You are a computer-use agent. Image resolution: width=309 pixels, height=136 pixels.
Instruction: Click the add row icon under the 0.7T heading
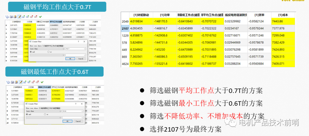click(x=23, y=17)
